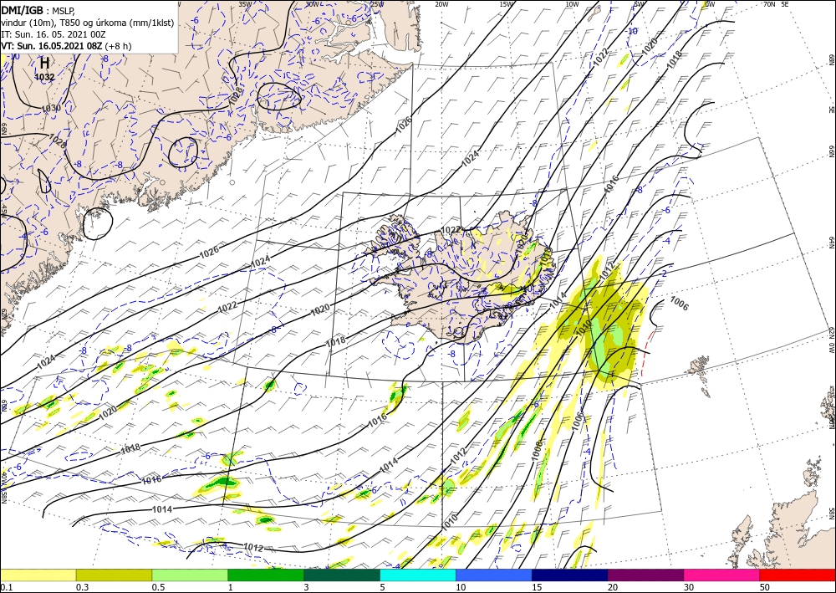Click the '70N 5E' grid label
Image resolution: width=836 pixels, height=593 pixels.
click(776, 3)
